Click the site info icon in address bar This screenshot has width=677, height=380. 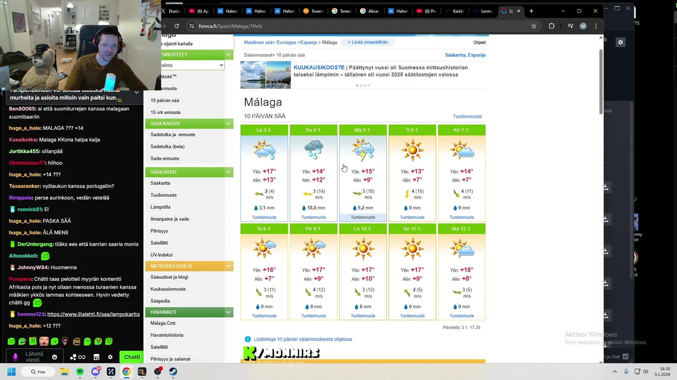[191, 26]
